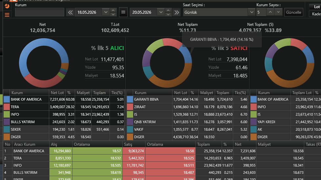The height and width of the screenshot is (180, 321).
Task: Sort right table by Toplam Lot header
Action: (302, 92)
